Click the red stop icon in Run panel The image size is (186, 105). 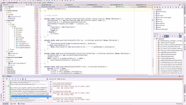[3, 81]
